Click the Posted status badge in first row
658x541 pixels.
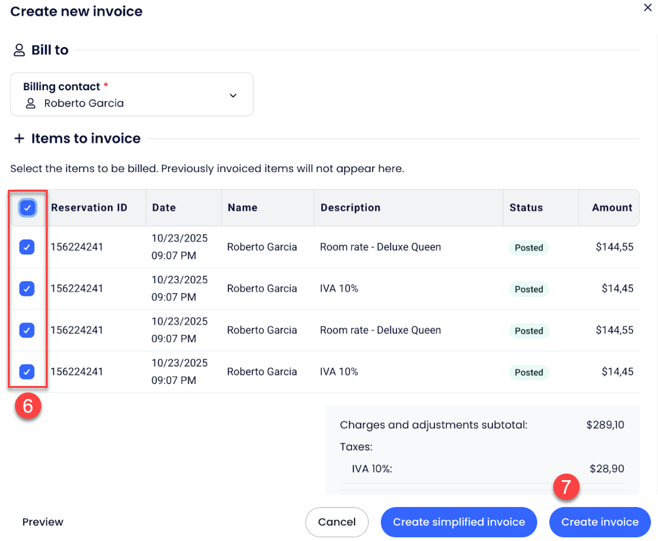[x=528, y=248]
